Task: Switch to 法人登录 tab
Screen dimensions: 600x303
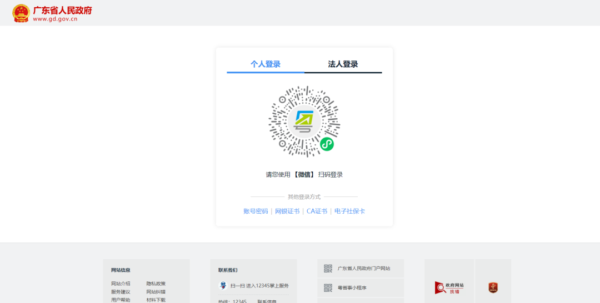Action: pos(343,64)
